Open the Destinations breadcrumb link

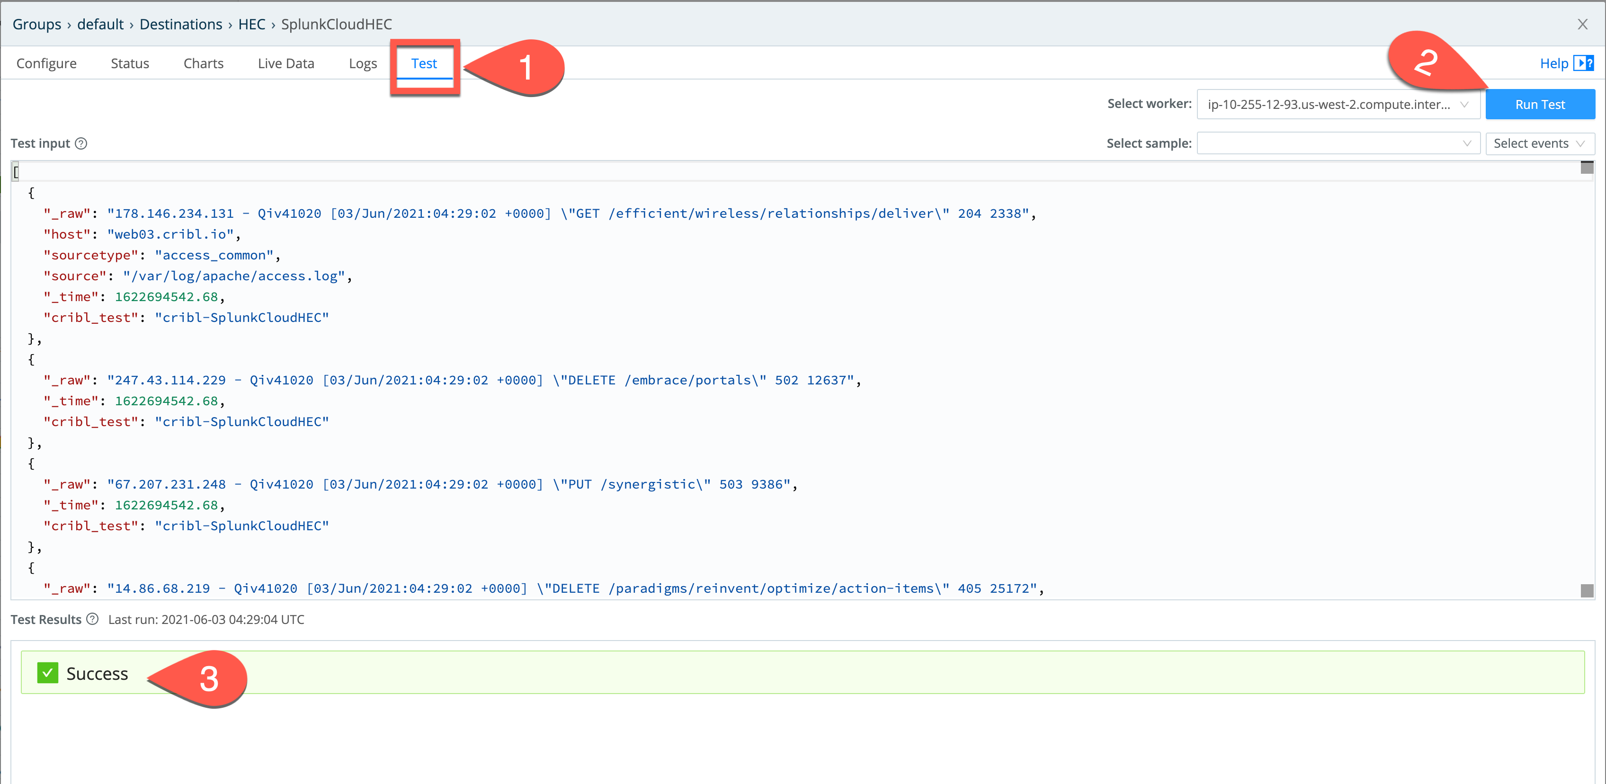(181, 24)
